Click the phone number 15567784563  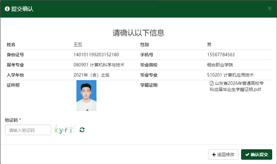coord(221,55)
